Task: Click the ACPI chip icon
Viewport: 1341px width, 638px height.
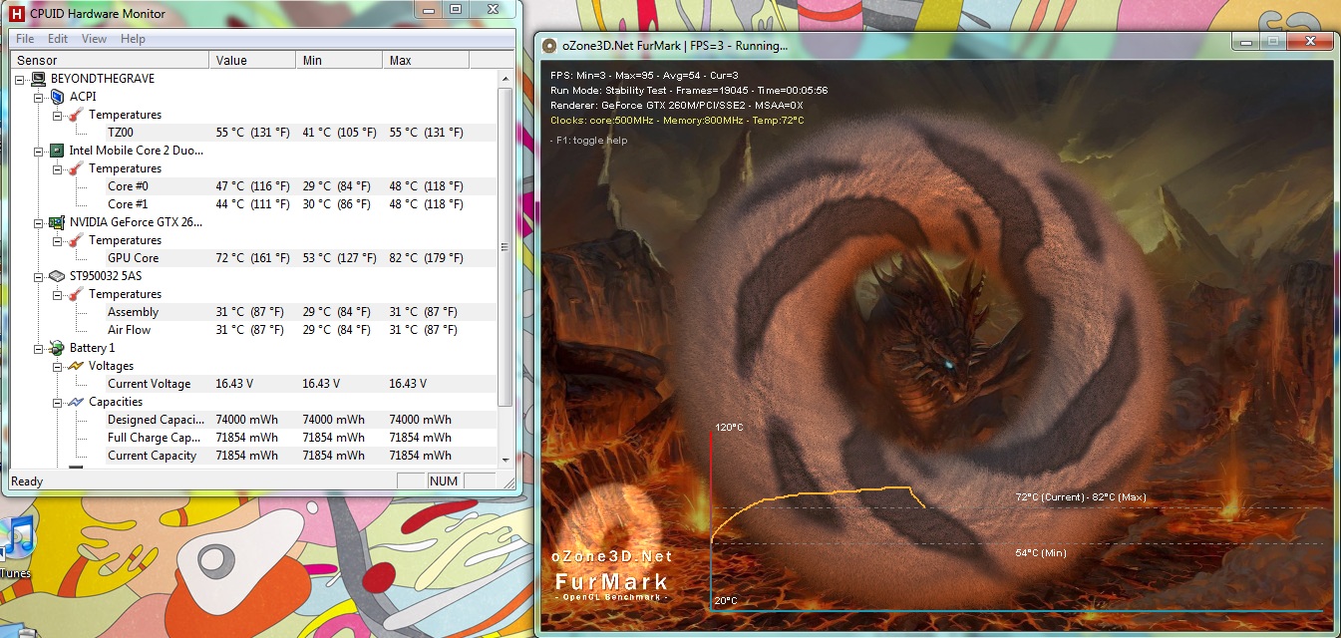Action: tap(57, 97)
